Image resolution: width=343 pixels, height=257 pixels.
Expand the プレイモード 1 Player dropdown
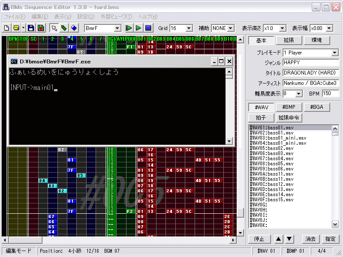click(x=335, y=53)
